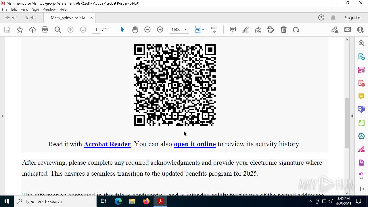Add a sticky note comment
This screenshot has width=368, height=207.
click(233, 30)
